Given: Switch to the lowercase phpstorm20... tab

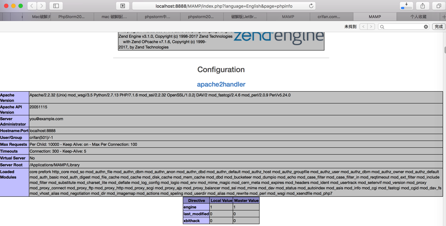Looking at the screenshot, I should pos(202,17).
